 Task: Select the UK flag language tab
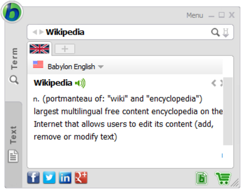[40, 49]
